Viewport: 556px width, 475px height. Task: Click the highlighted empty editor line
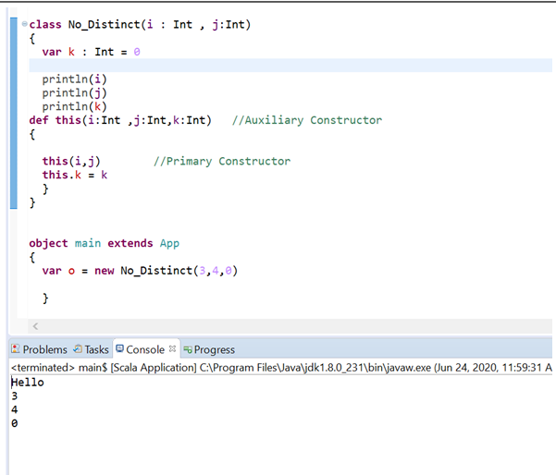[x=290, y=66]
